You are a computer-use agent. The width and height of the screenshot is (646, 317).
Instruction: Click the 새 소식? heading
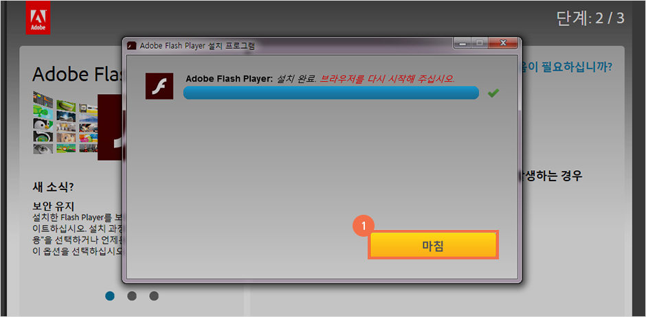click(x=53, y=187)
